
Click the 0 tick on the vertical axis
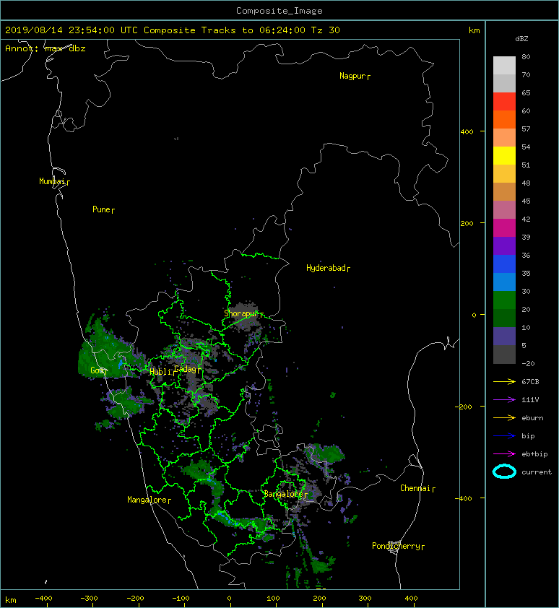point(474,315)
